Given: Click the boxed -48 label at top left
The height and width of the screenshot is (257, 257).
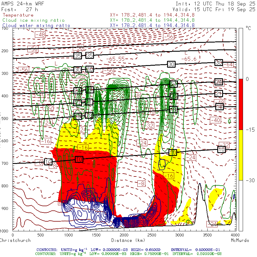Looking at the screenshot, I should point(40,35).
